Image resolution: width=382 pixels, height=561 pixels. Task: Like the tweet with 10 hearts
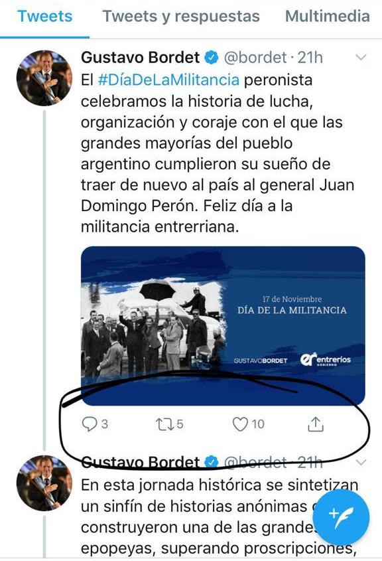[240, 424]
